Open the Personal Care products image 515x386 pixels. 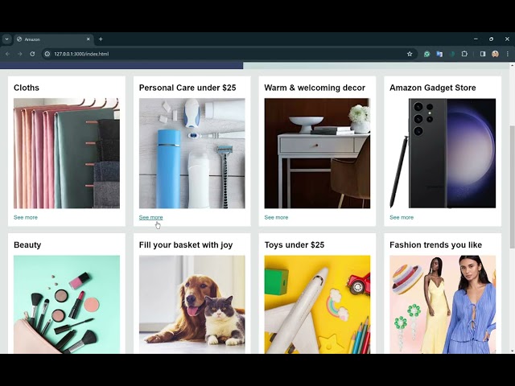(x=192, y=154)
